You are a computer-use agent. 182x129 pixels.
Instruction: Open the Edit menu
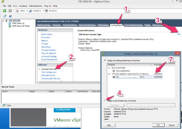click(9, 6)
